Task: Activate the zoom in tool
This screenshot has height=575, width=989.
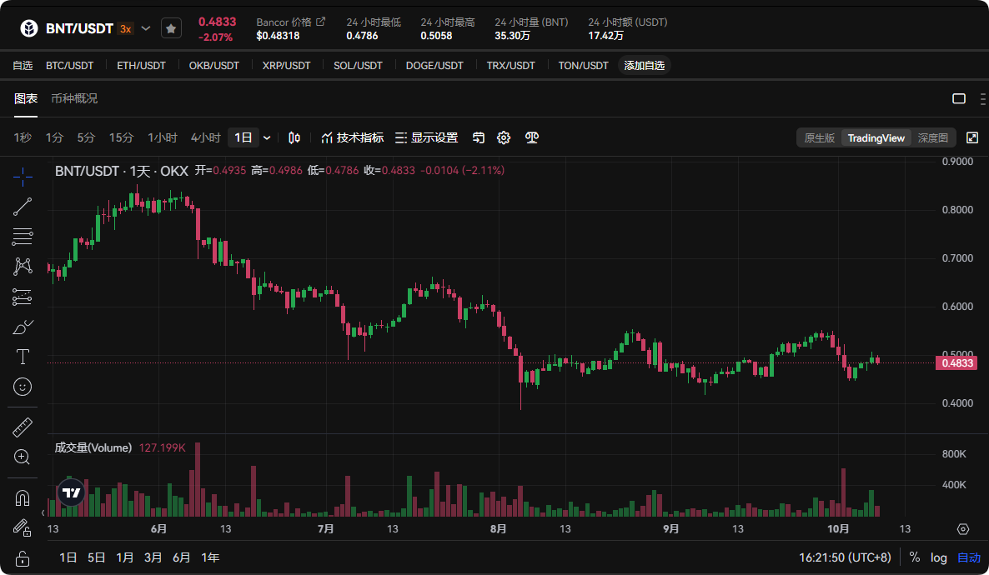Action: (23, 457)
